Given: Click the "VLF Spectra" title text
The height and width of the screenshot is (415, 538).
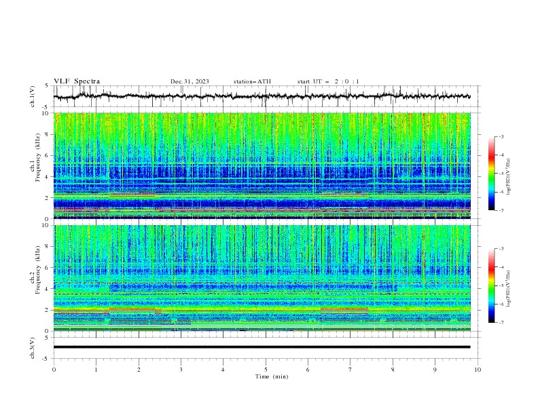Looking at the screenshot, I should (x=77, y=81).
